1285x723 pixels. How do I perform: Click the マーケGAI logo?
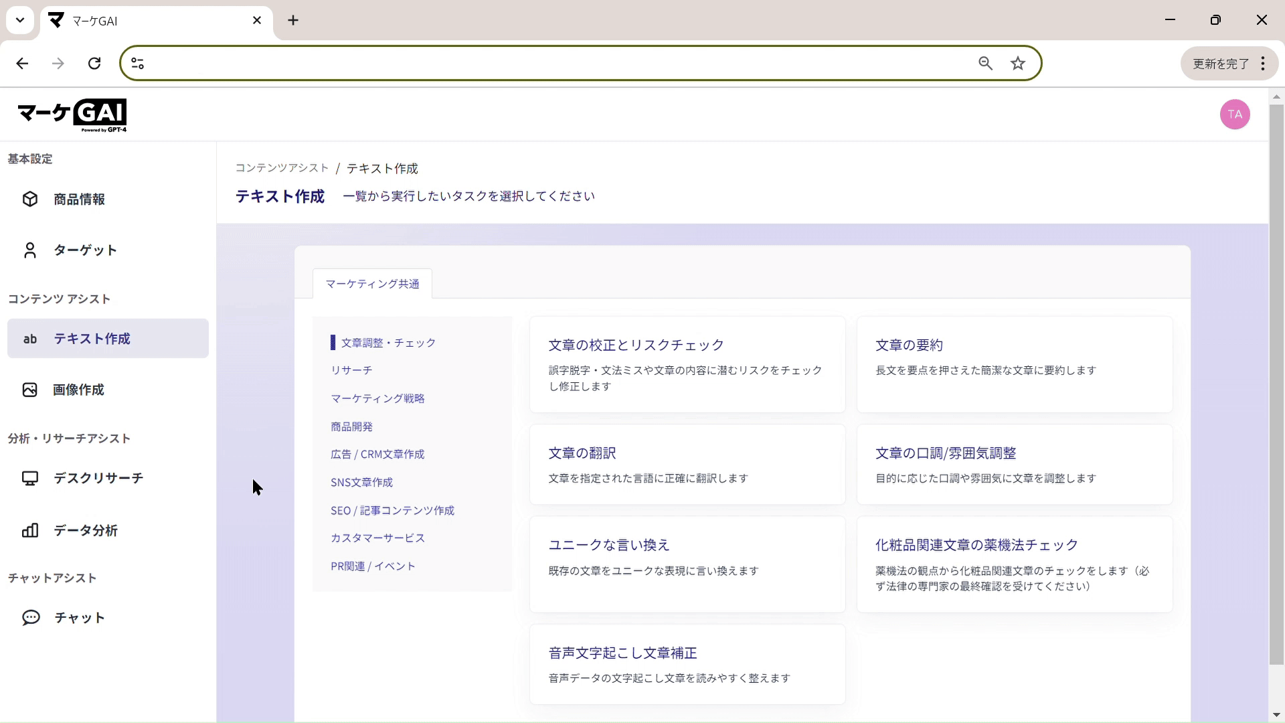pos(72,115)
